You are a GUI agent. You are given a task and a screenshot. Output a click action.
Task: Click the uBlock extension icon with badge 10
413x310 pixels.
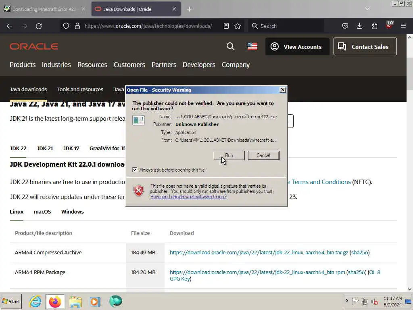[389, 25]
